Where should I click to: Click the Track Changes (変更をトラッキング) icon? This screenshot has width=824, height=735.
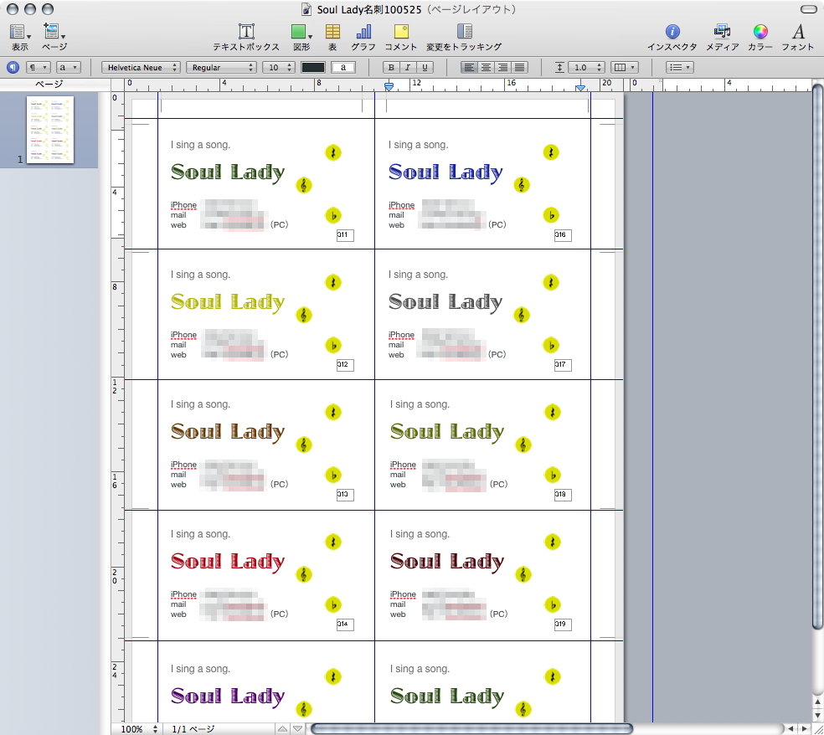(x=464, y=33)
